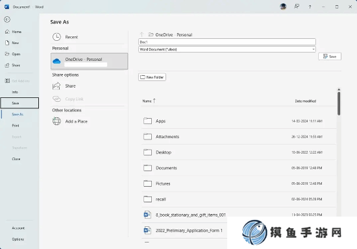Click the Home house icon
This screenshot has height=249, width=357.
(x=7, y=32)
